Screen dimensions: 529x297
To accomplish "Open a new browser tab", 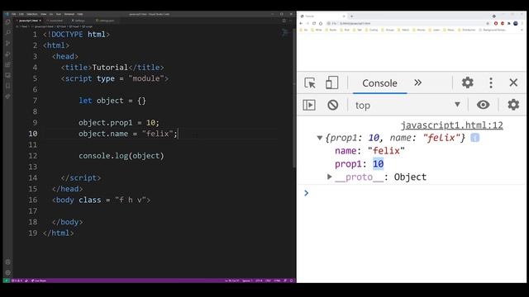I will (351, 16).
